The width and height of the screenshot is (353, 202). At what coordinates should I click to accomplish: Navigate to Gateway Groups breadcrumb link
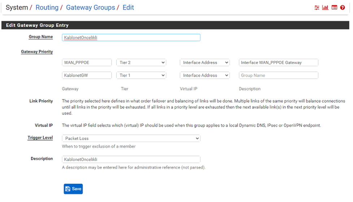click(x=90, y=8)
